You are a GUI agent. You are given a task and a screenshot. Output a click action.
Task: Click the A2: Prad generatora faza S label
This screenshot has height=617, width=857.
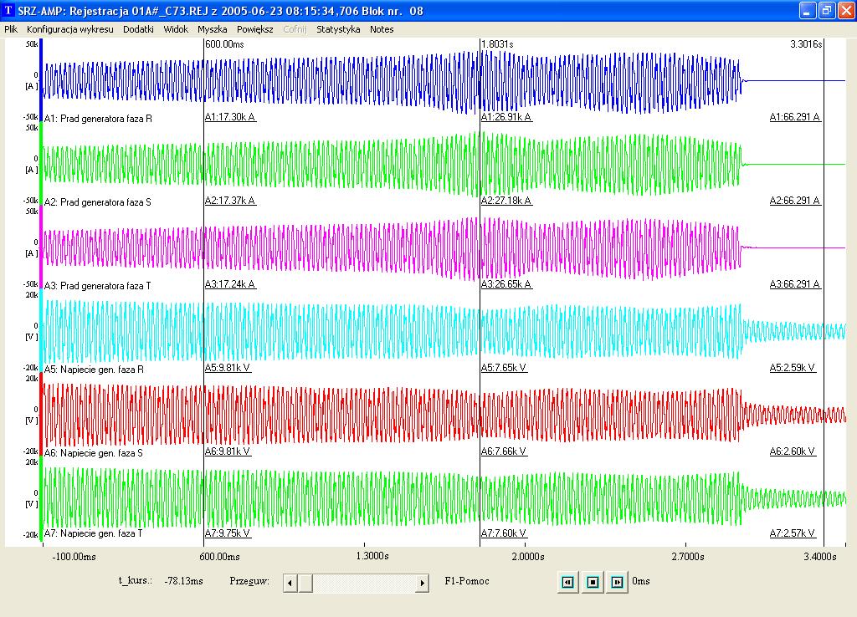coord(98,202)
